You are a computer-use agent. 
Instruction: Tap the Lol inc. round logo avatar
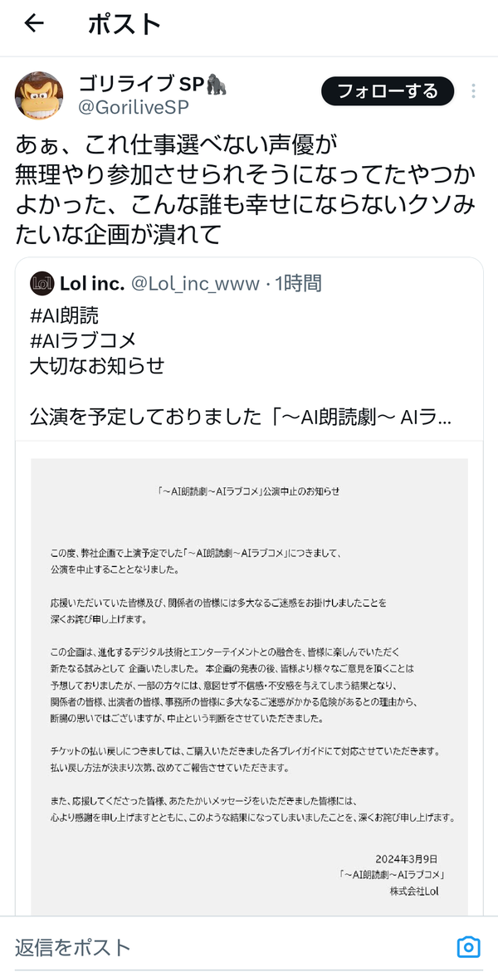42,284
